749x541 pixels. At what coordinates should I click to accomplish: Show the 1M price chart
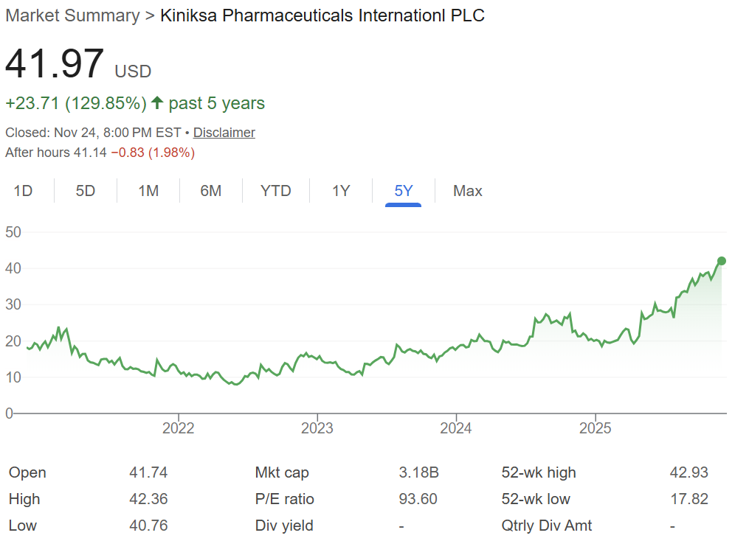[x=148, y=191]
